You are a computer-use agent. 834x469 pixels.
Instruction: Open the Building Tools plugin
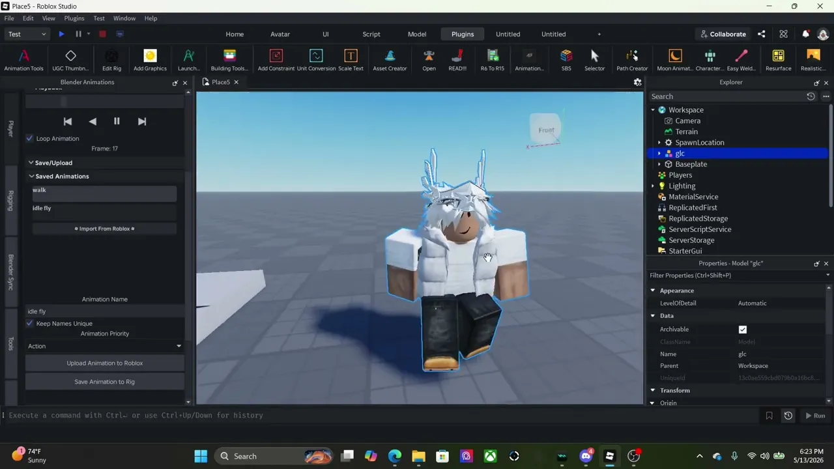pos(229,60)
